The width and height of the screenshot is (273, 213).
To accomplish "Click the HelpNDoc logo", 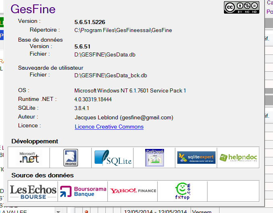I will [238, 158].
